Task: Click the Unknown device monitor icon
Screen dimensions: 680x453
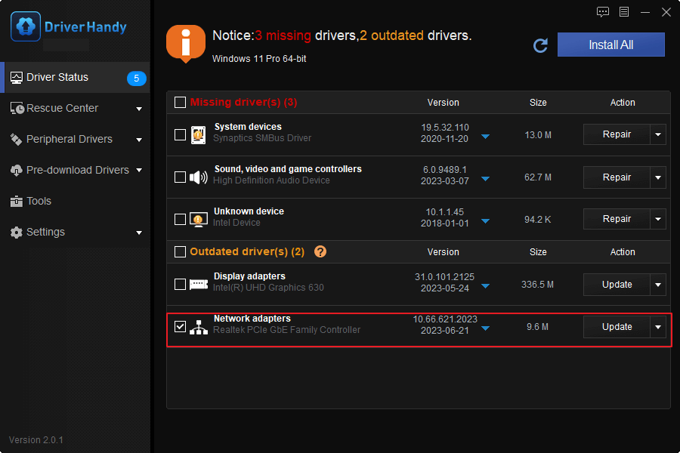Action: coord(199,220)
